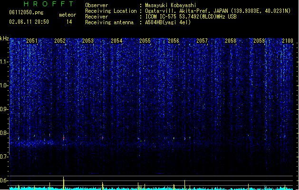Click the timestamp 02.06.11 20:50
Viewport: 299px width, 190px height.
(x=29, y=22)
